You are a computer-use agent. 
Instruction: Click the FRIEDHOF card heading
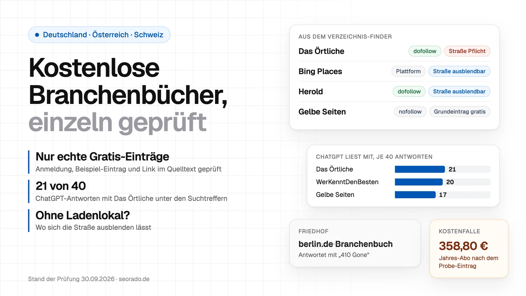coord(313,232)
